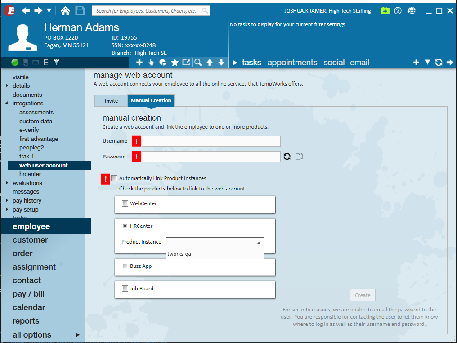
Task: Expand the pay setup tree node
Action: point(7,209)
